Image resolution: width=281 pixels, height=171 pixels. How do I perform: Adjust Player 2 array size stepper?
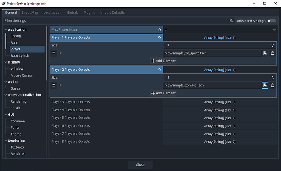coord(272,77)
